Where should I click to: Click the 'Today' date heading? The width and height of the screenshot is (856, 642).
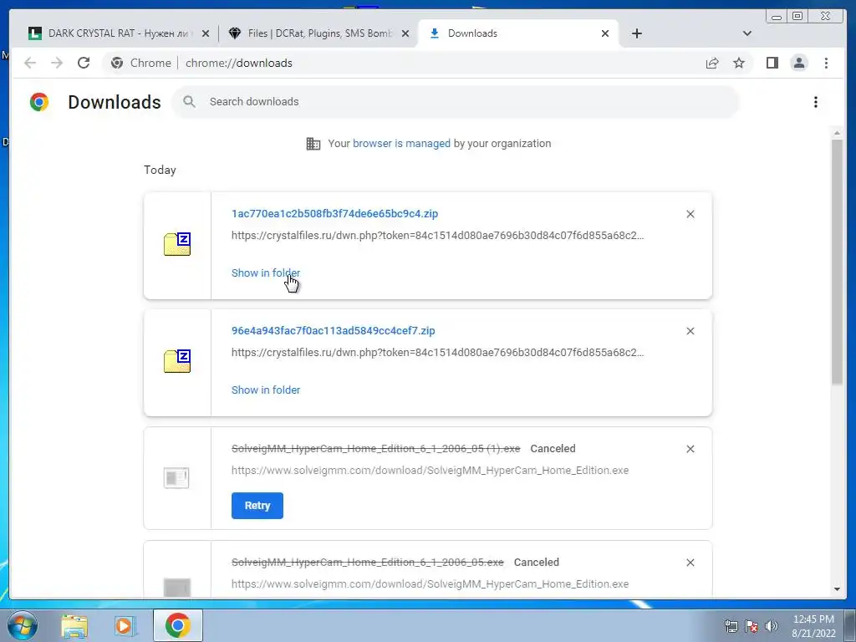[160, 170]
